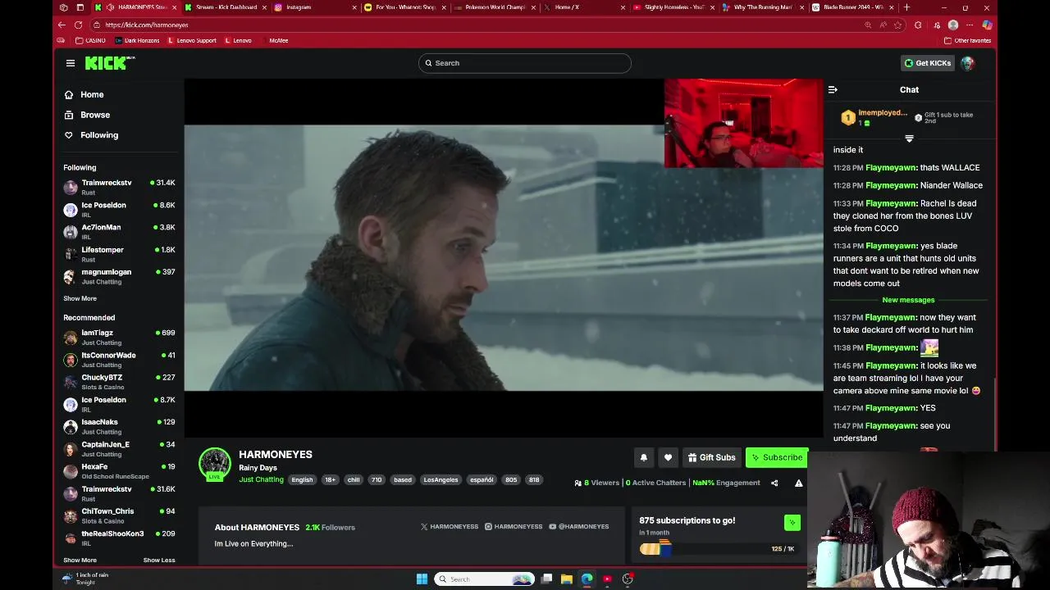1050x590 pixels.
Task: Switch to Stream - Kick Dashboard tab
Action: [x=226, y=7]
